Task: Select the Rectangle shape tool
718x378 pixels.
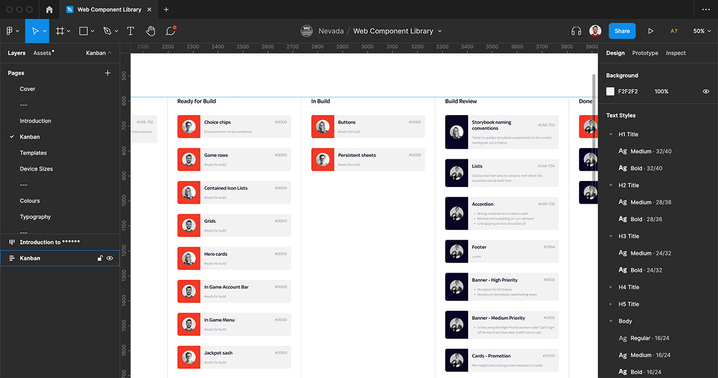Action: pyautogui.click(x=84, y=31)
